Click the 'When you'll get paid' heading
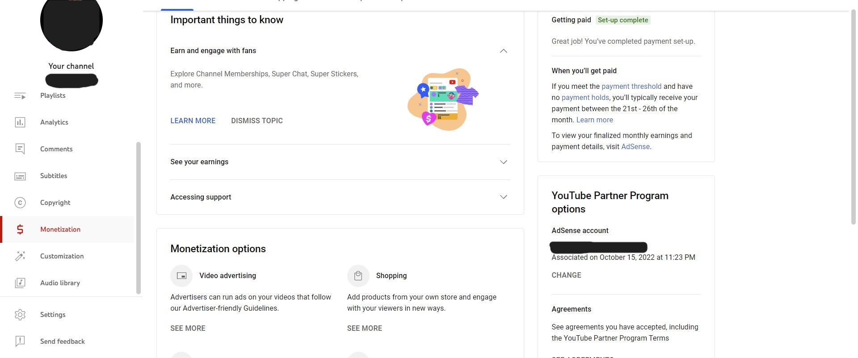The image size is (858, 358). (x=584, y=71)
